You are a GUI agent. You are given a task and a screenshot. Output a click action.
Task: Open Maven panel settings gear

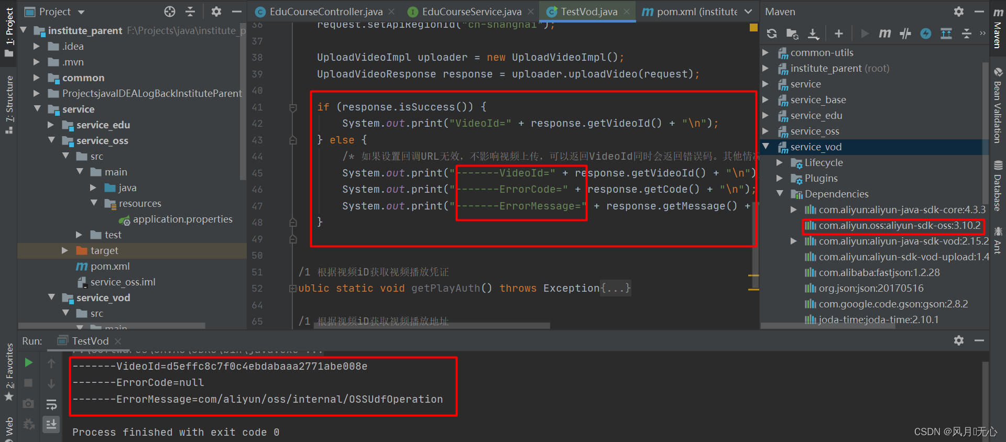point(959,12)
